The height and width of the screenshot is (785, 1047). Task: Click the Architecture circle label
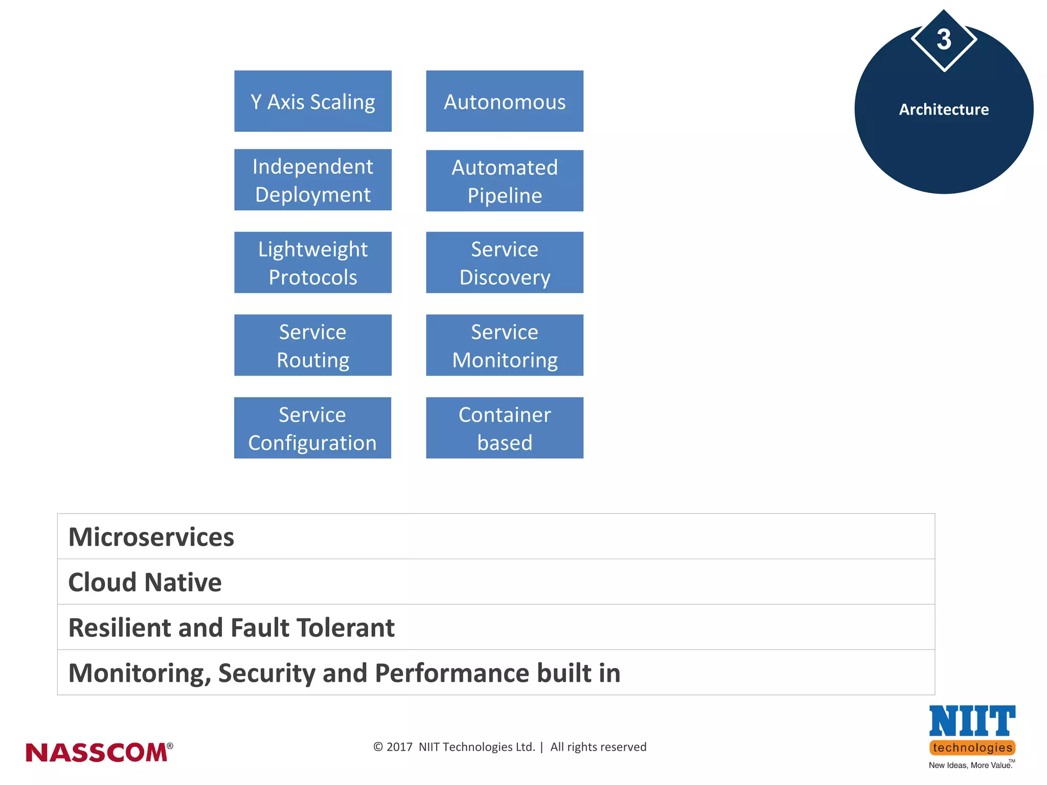tap(944, 109)
